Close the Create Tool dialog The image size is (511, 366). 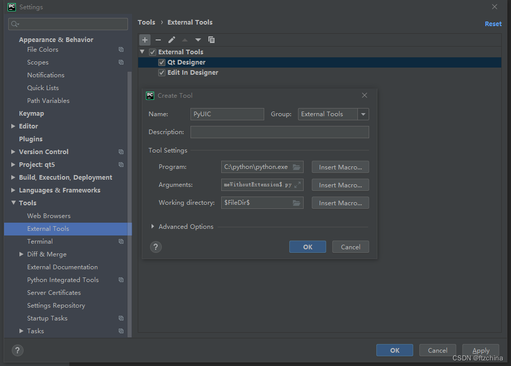(x=365, y=95)
